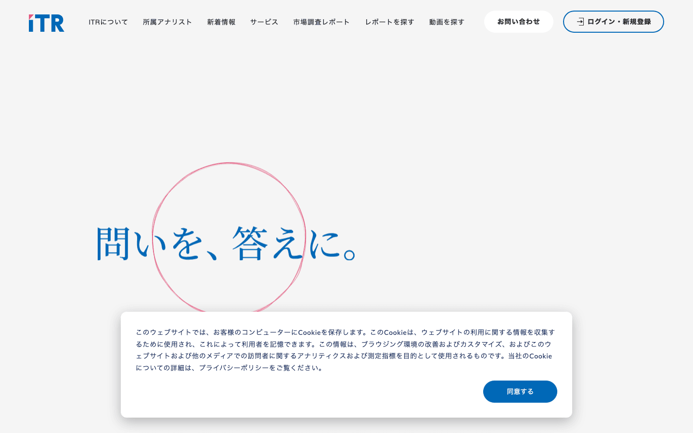Click the 問いを、答えに。 headline text
Image resolution: width=693 pixels, height=433 pixels.
pyautogui.click(x=226, y=243)
